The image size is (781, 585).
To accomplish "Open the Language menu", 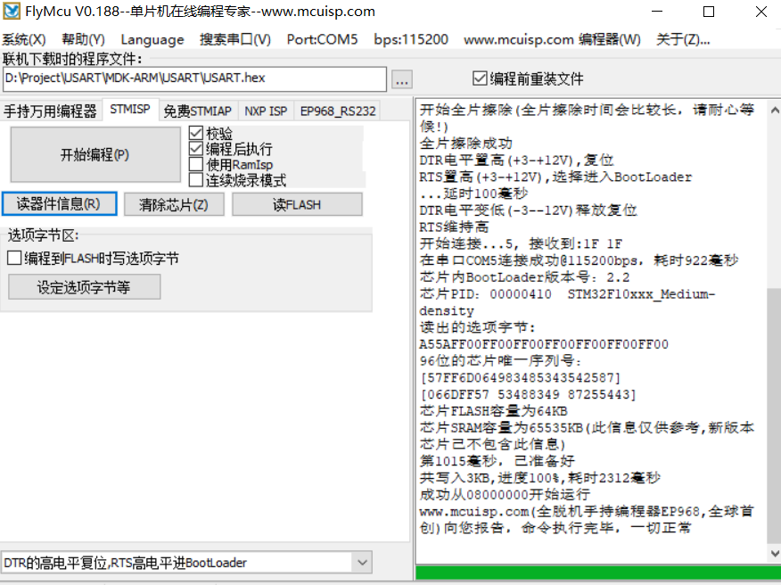I will 152,39.
